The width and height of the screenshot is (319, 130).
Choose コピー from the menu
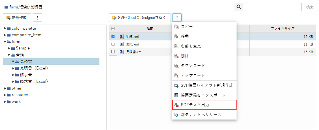[204, 27]
